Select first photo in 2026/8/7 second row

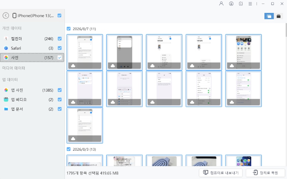click(85, 89)
